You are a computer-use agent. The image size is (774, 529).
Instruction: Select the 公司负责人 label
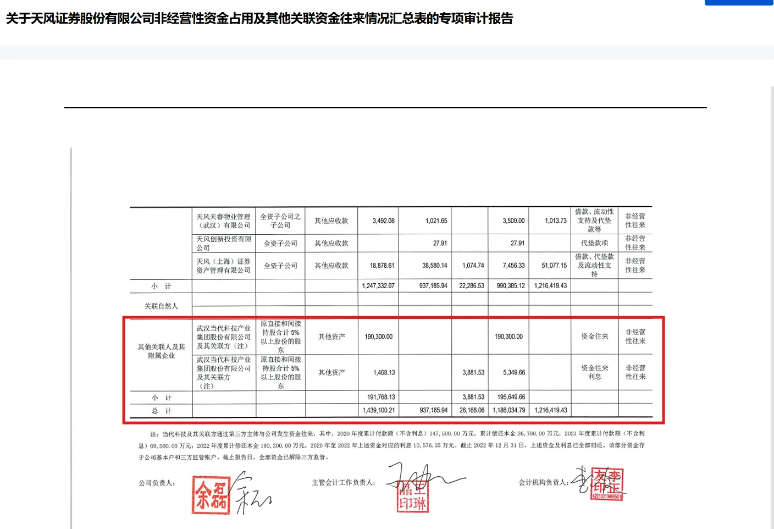[157, 483]
